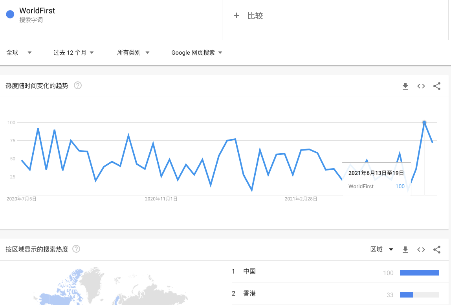This screenshot has width=451, height=305.
Task: Select the 中国 region row
Action: click(335, 272)
